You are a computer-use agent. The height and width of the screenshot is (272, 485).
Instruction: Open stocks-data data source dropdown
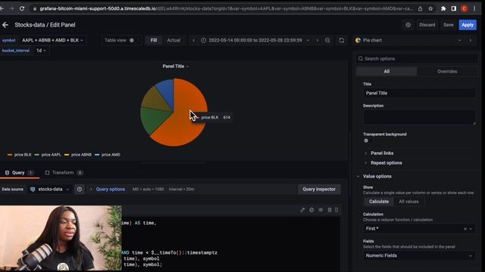click(50, 190)
